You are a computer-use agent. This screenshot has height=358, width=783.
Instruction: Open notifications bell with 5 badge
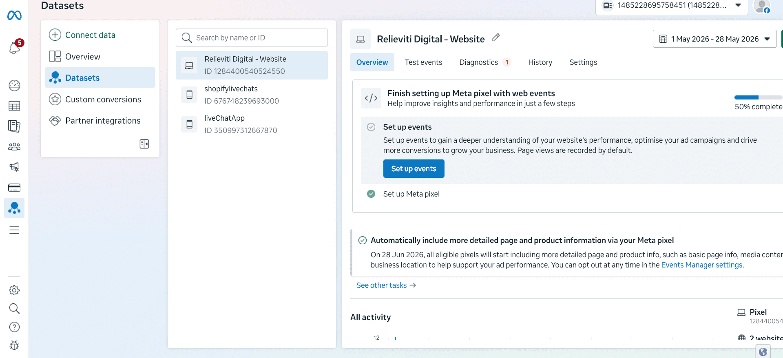coord(15,47)
